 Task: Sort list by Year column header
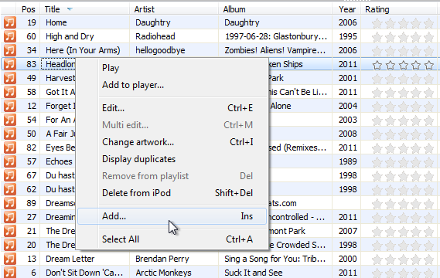tap(347, 9)
